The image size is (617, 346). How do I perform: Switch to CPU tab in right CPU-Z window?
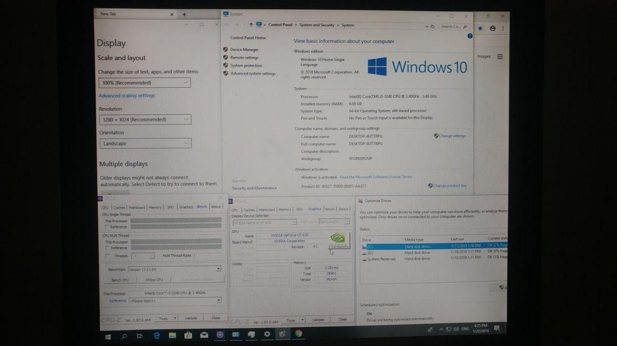tap(235, 210)
